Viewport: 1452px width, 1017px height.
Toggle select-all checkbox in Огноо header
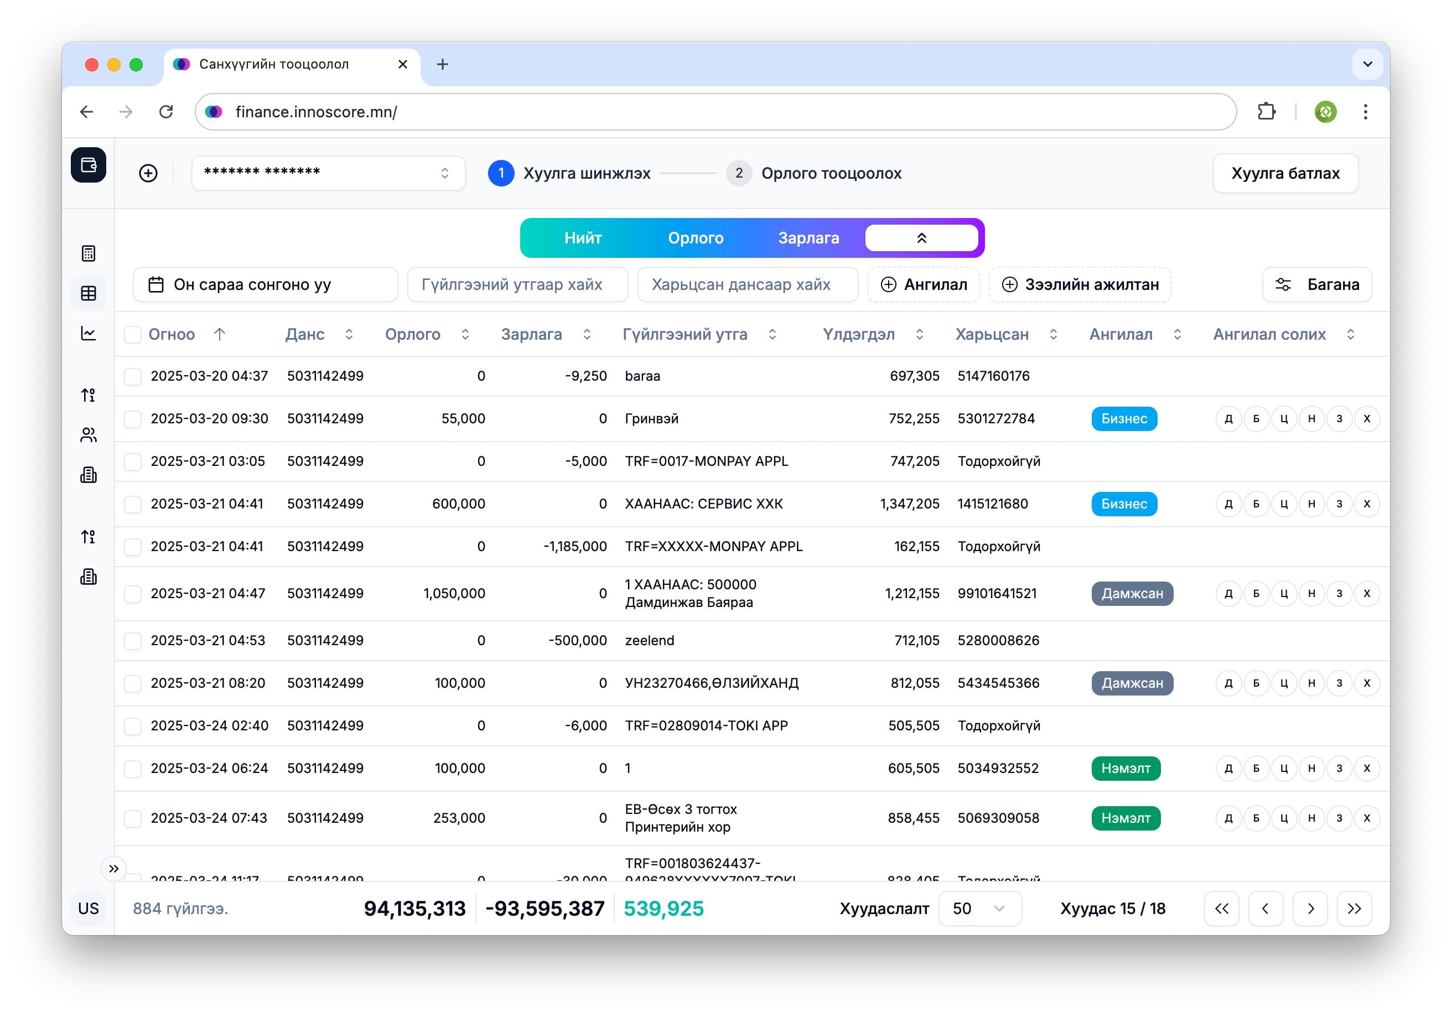pyautogui.click(x=133, y=335)
